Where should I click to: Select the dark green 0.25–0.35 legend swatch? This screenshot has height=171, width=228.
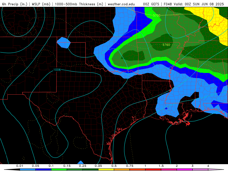click(x=90, y=170)
